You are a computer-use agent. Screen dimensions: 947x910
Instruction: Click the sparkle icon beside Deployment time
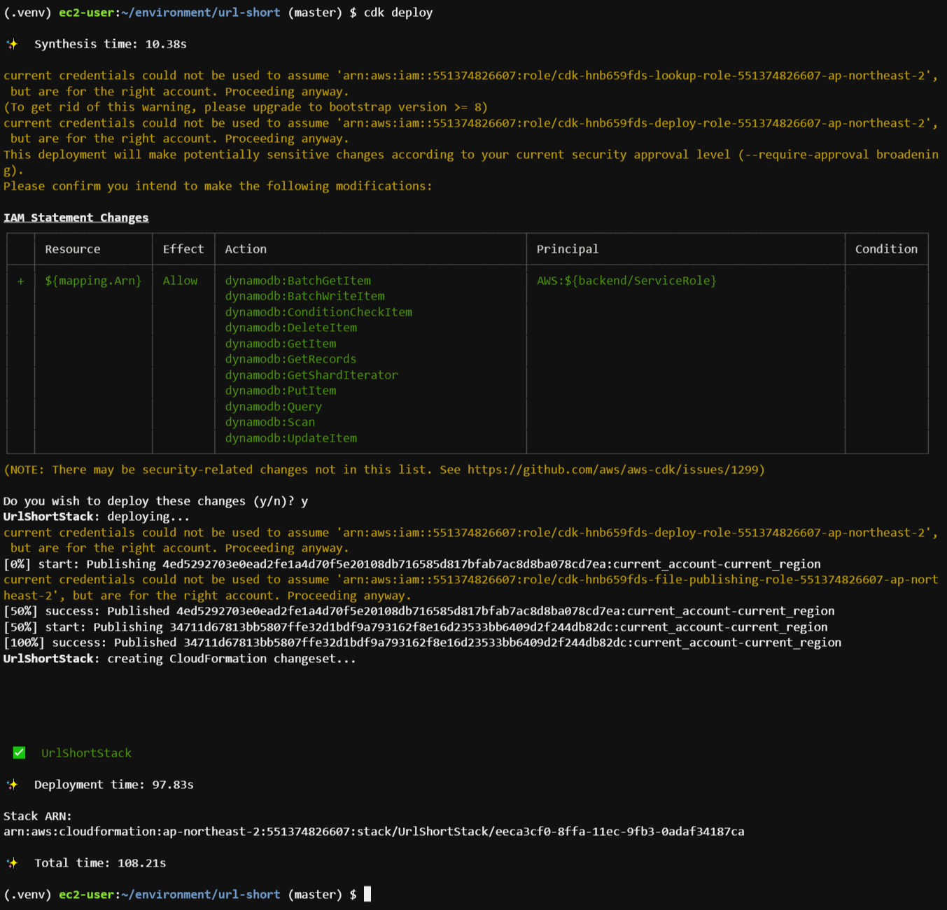point(13,785)
